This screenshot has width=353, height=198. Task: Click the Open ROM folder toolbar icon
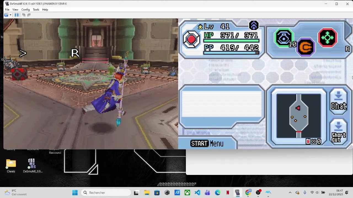[6, 15]
